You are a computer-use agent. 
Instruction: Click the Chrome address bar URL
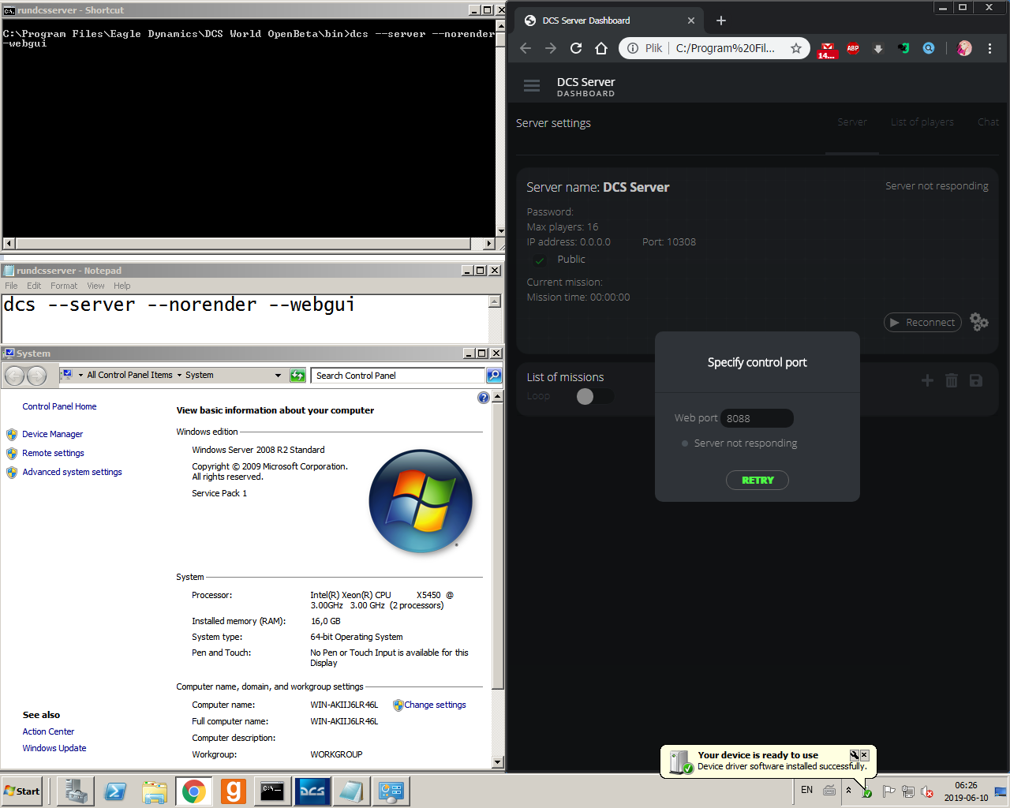point(725,48)
